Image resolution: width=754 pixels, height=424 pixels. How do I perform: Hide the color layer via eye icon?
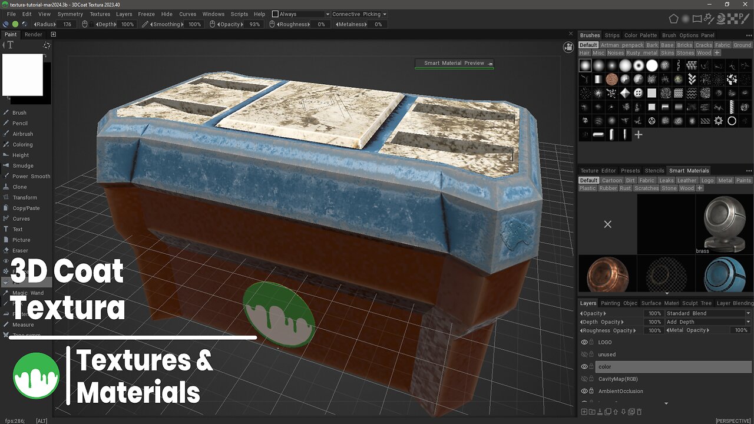click(x=584, y=366)
